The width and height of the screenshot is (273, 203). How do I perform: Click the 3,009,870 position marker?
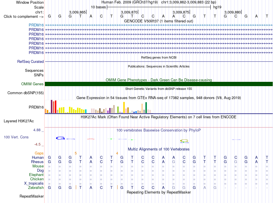[129, 12]
